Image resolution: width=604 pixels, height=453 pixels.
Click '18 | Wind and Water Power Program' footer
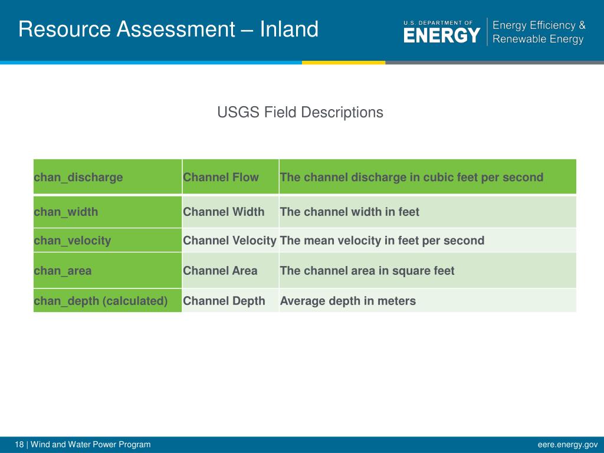(x=83, y=445)
